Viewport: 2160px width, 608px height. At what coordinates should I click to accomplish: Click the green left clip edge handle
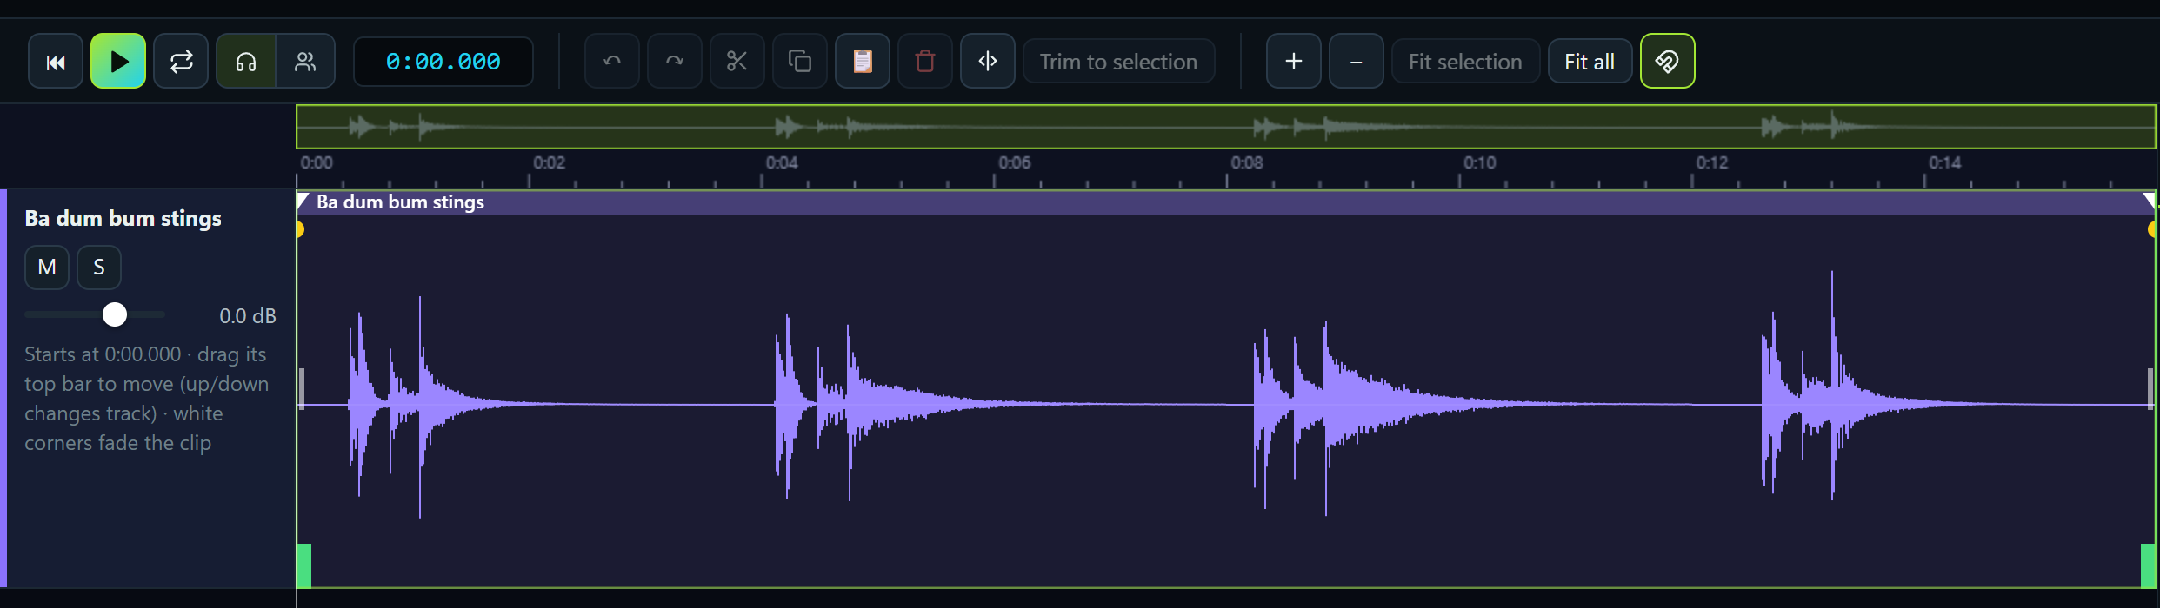(x=304, y=565)
